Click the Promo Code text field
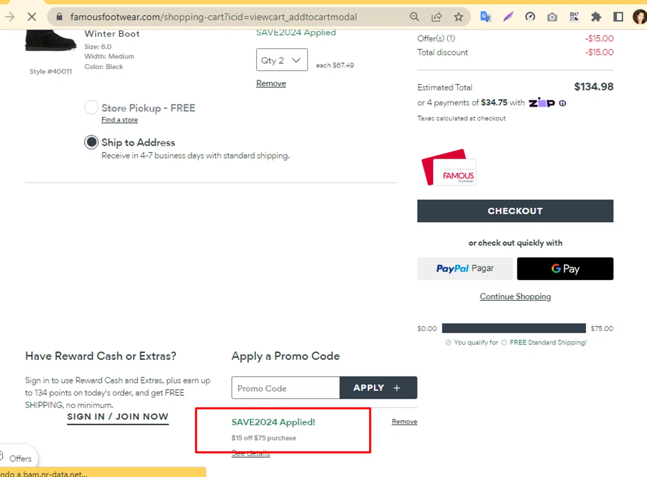This screenshot has width=647, height=477. coord(286,388)
